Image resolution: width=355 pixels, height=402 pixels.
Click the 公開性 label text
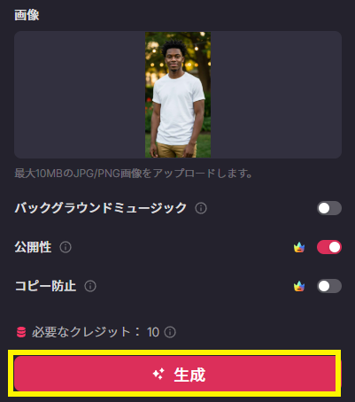coord(33,247)
